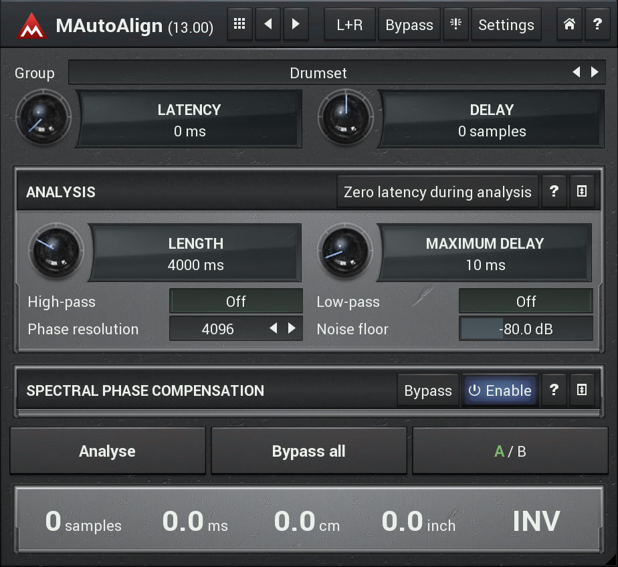Go to next preset arrow
Viewport: 618px width, 567px height.
tap(296, 25)
